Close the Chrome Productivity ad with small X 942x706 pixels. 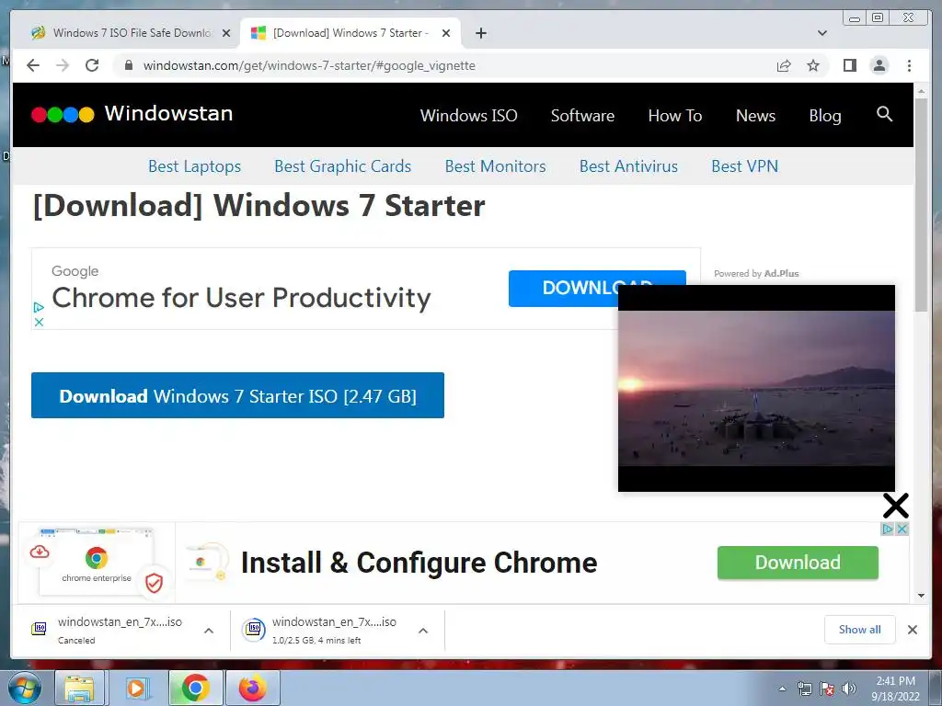[x=39, y=323]
